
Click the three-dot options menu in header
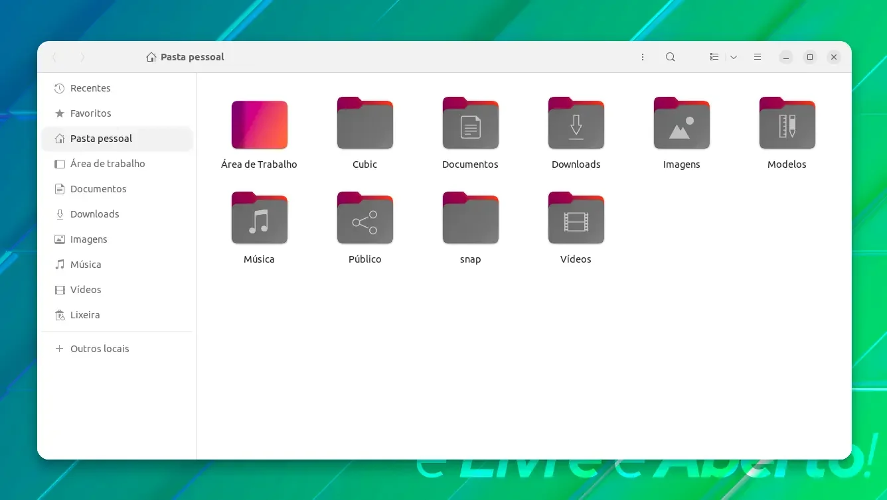click(x=643, y=57)
